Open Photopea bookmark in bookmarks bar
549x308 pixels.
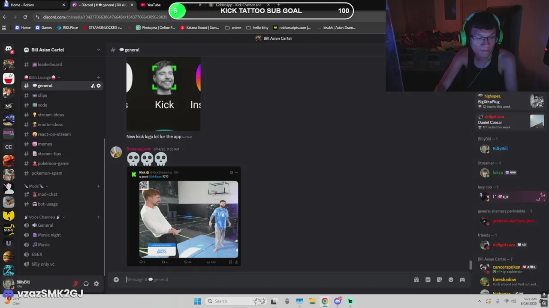click(x=155, y=28)
